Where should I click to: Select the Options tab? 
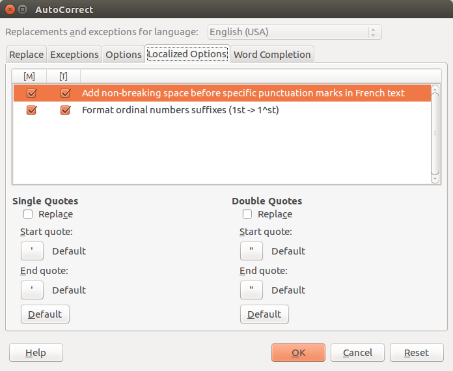[x=123, y=55]
